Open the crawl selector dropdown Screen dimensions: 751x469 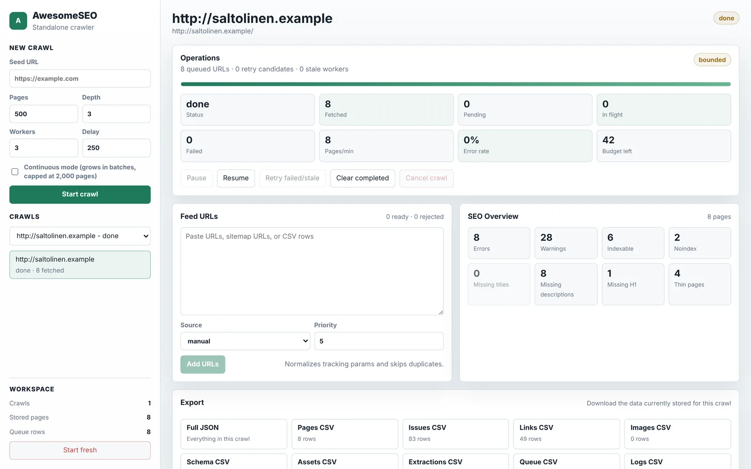coord(80,236)
